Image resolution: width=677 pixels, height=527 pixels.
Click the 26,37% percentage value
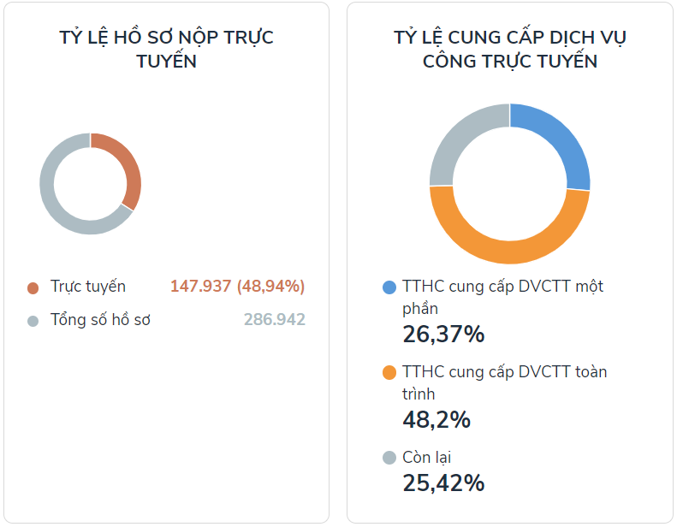click(x=443, y=335)
